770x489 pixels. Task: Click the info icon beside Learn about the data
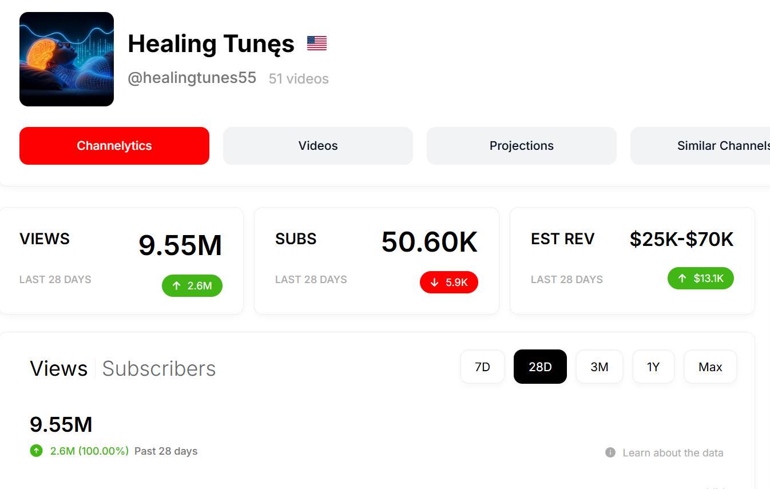610,452
